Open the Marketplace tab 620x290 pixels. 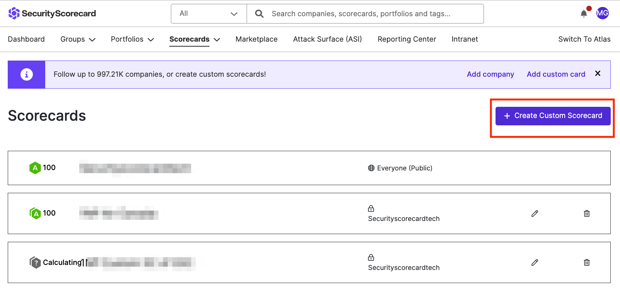pos(256,39)
